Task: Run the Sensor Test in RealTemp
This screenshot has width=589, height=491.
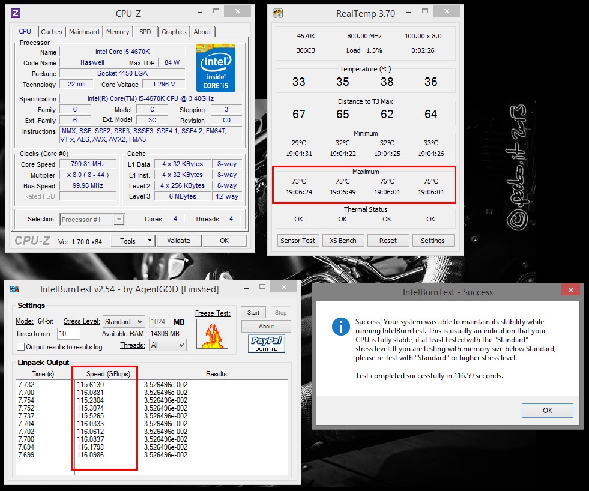Action: (298, 241)
